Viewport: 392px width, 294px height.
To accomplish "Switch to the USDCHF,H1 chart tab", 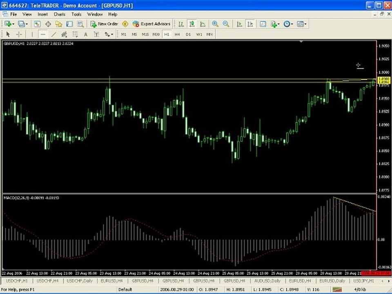I will tap(17, 281).
